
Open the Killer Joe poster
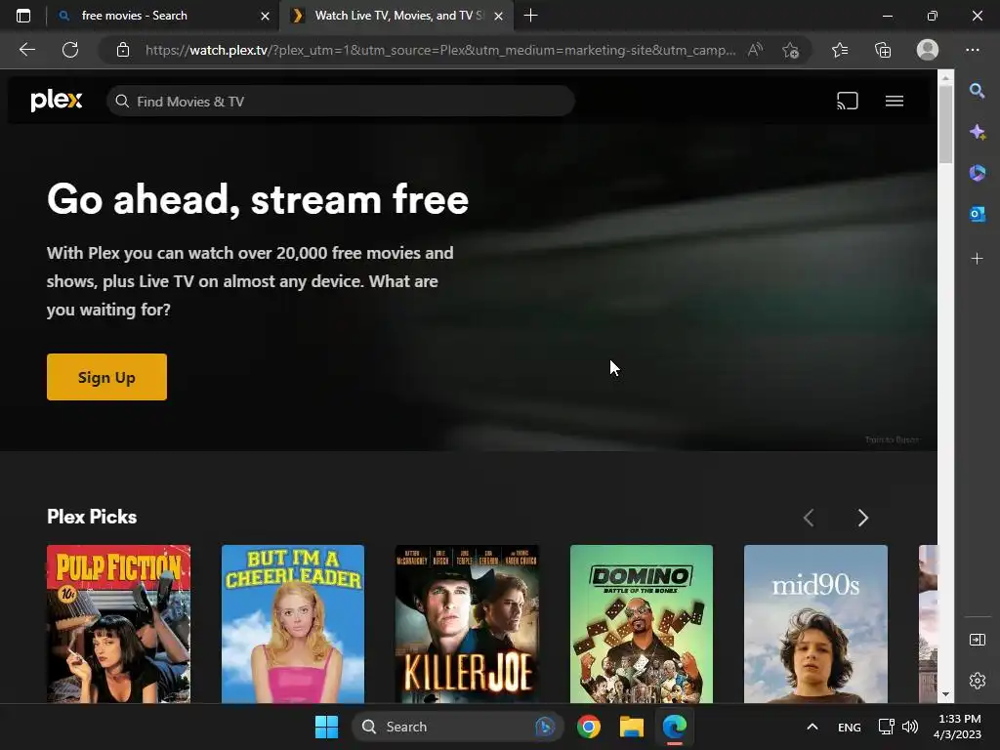tap(467, 624)
